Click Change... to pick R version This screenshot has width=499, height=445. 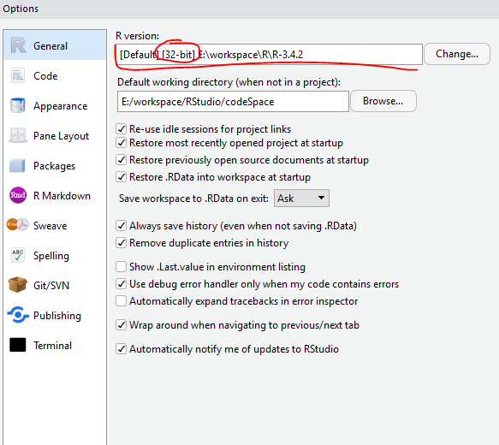pos(457,54)
